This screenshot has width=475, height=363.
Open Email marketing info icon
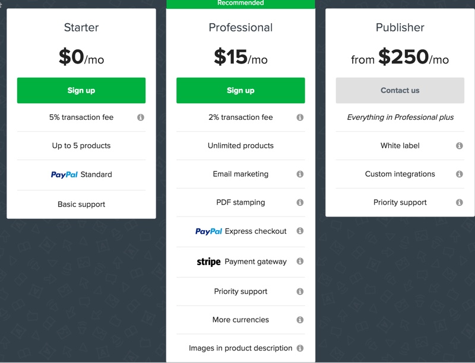click(x=300, y=174)
